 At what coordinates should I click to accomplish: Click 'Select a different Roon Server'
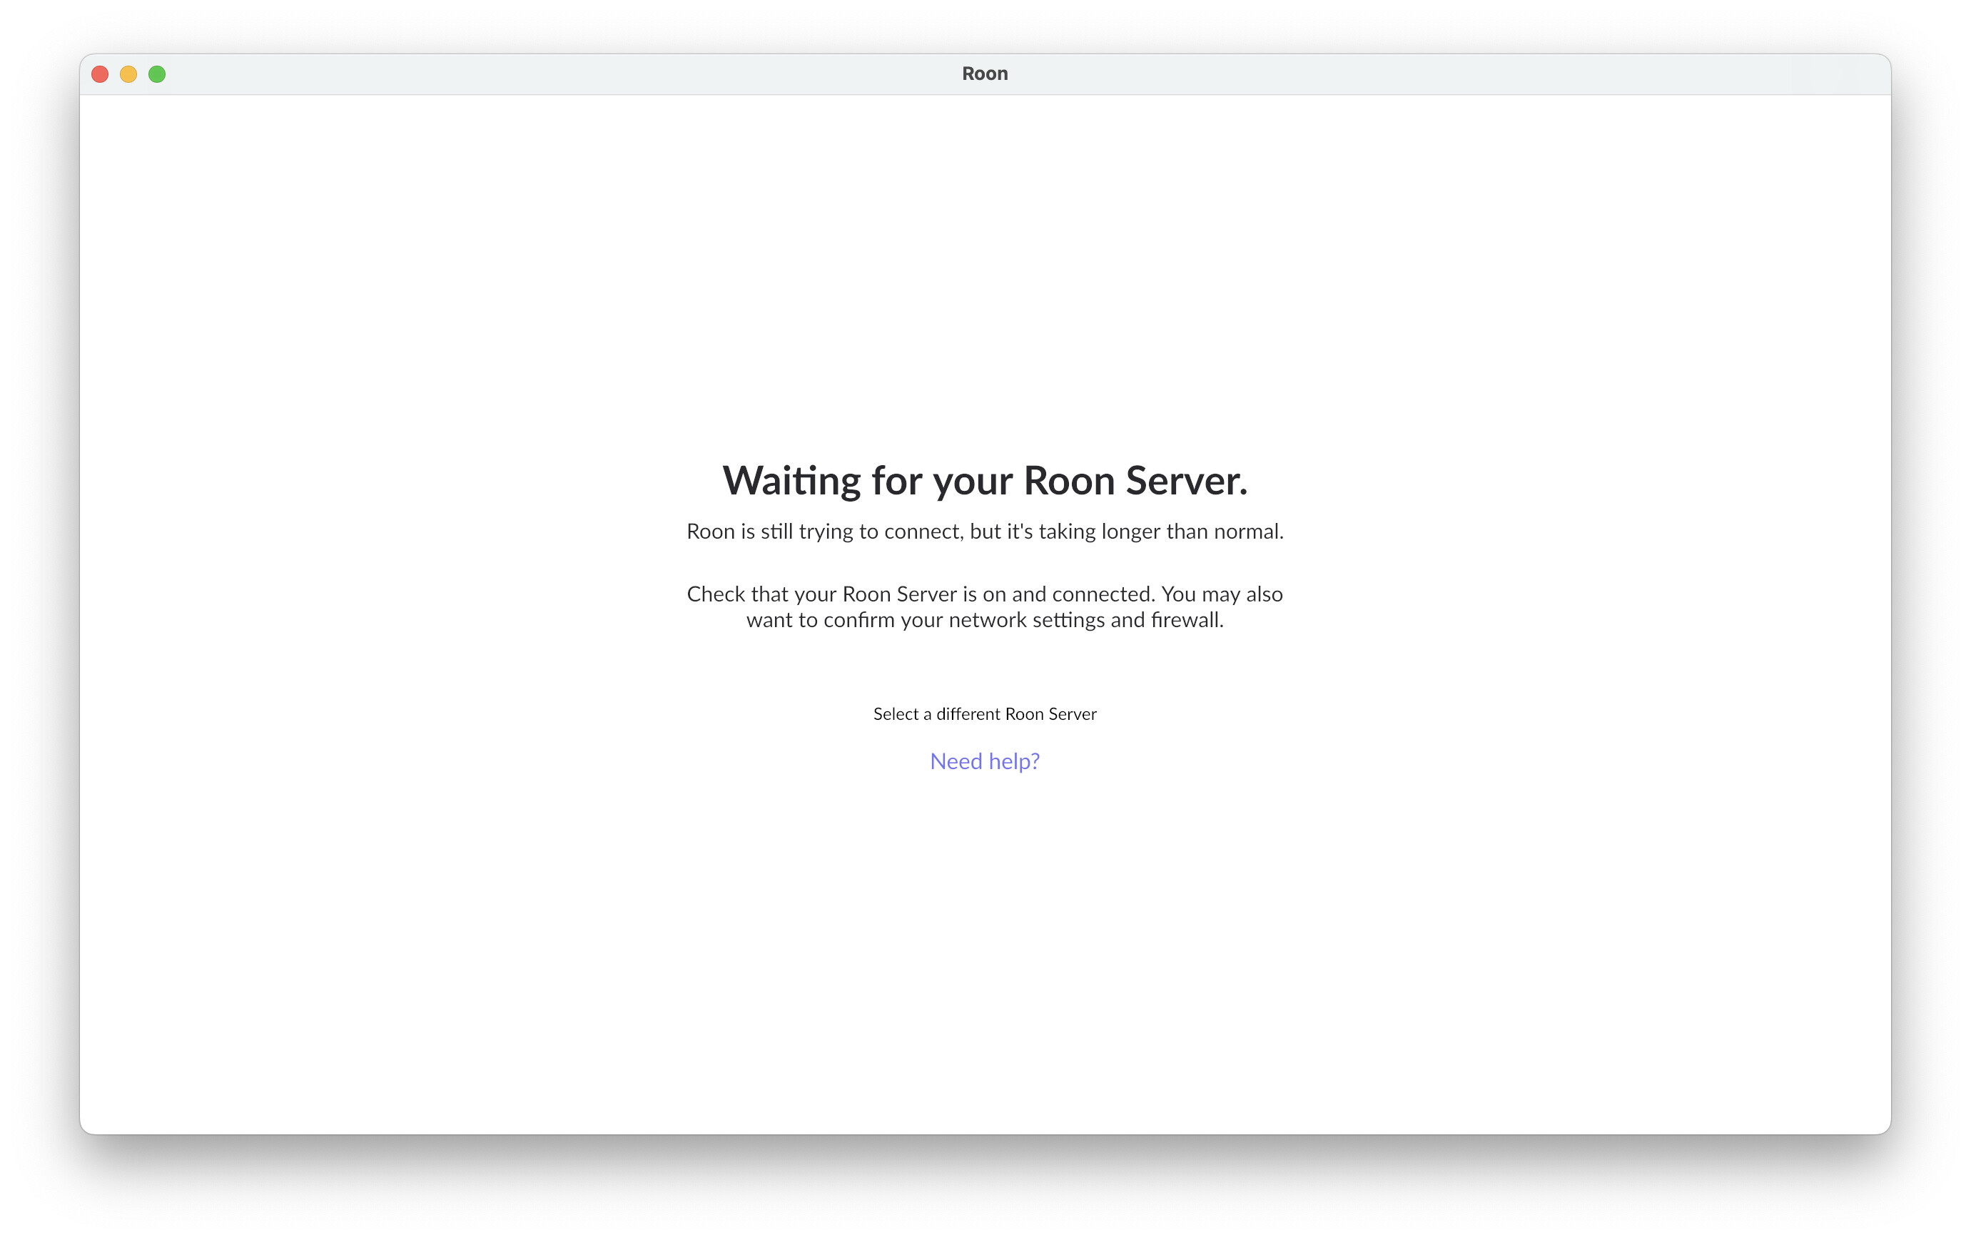coord(985,713)
